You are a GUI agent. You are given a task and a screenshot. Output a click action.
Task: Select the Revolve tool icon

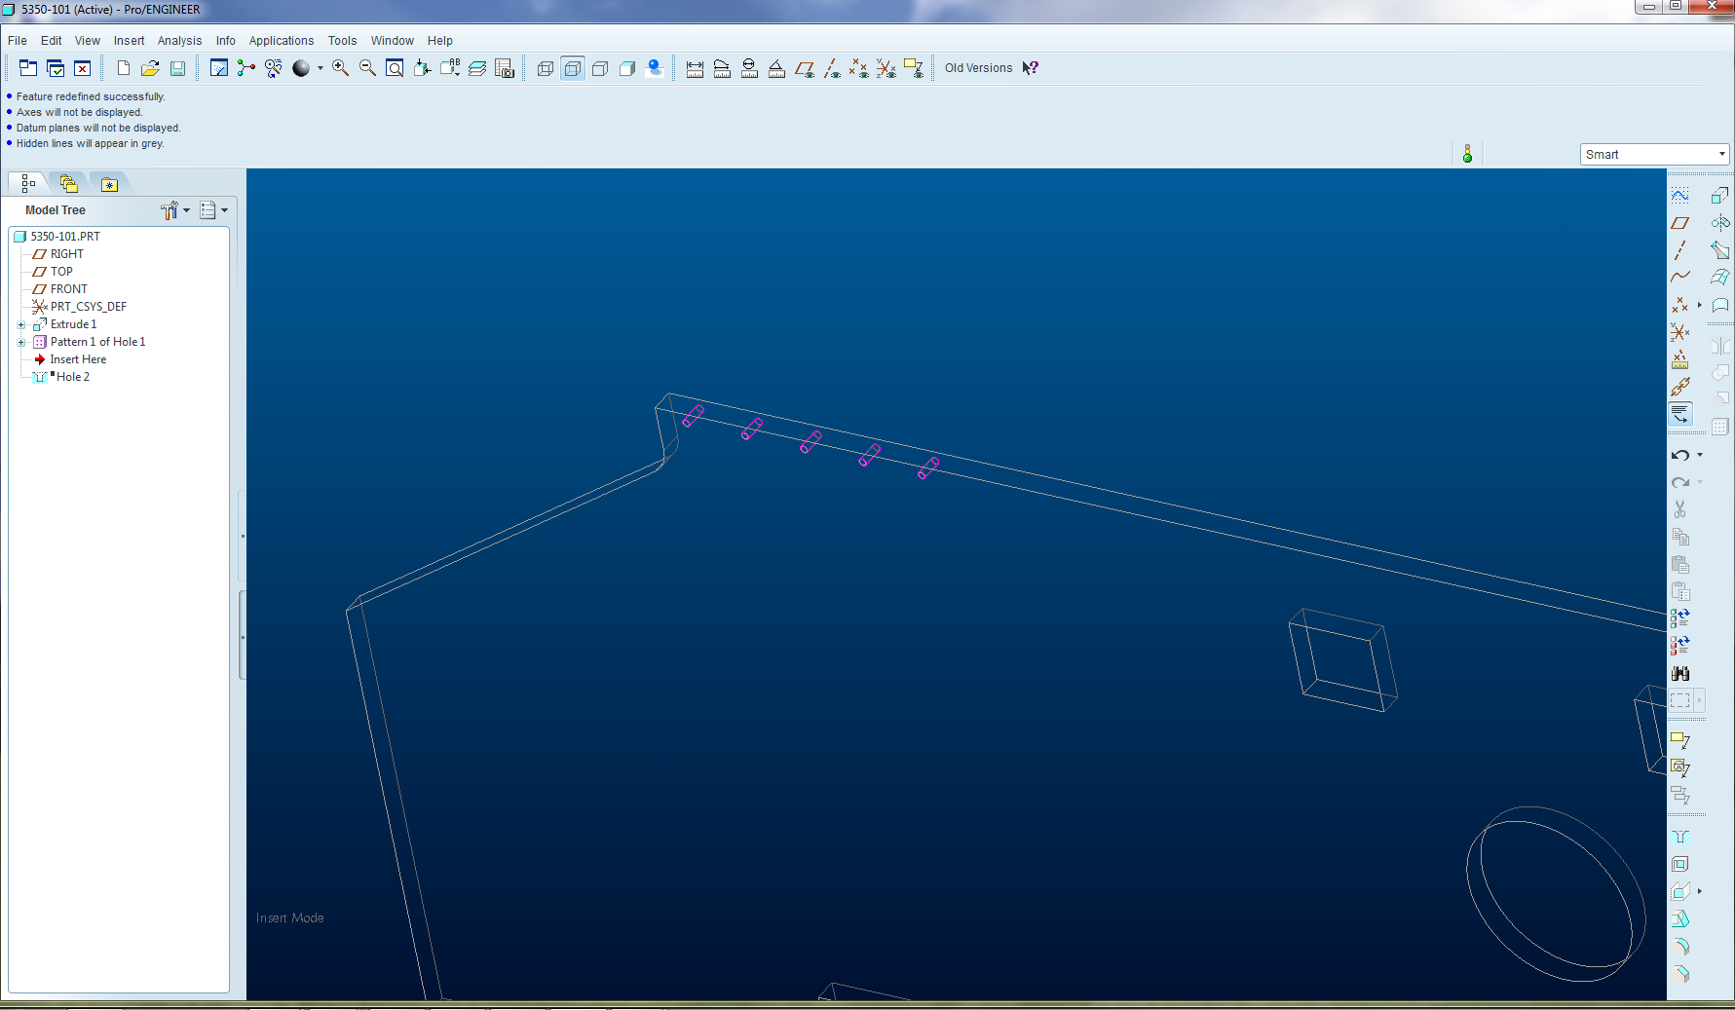pyautogui.click(x=1720, y=223)
